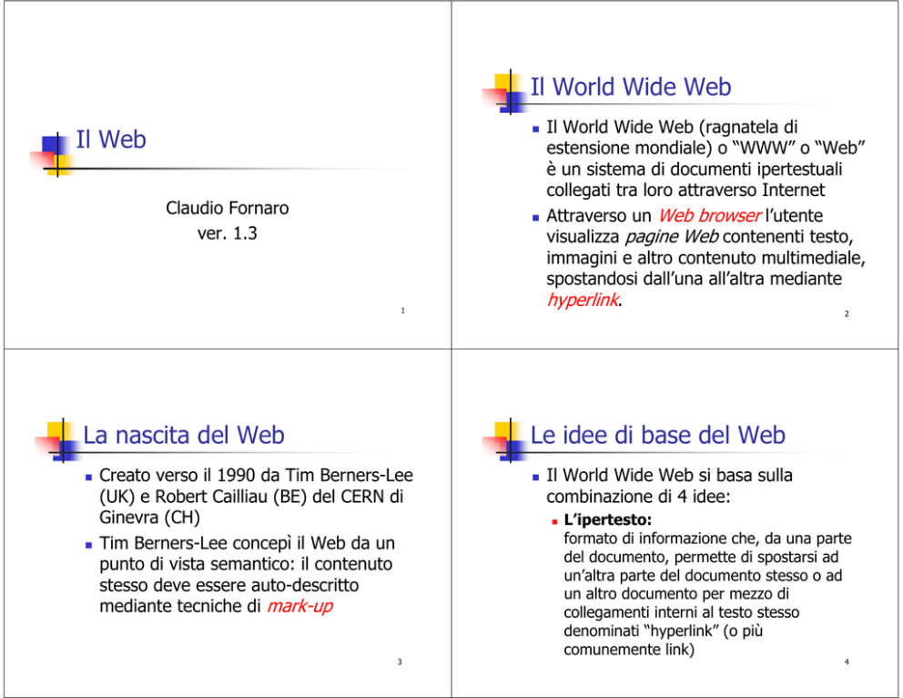Click the "Le idee di base del Web" title

click(657, 436)
